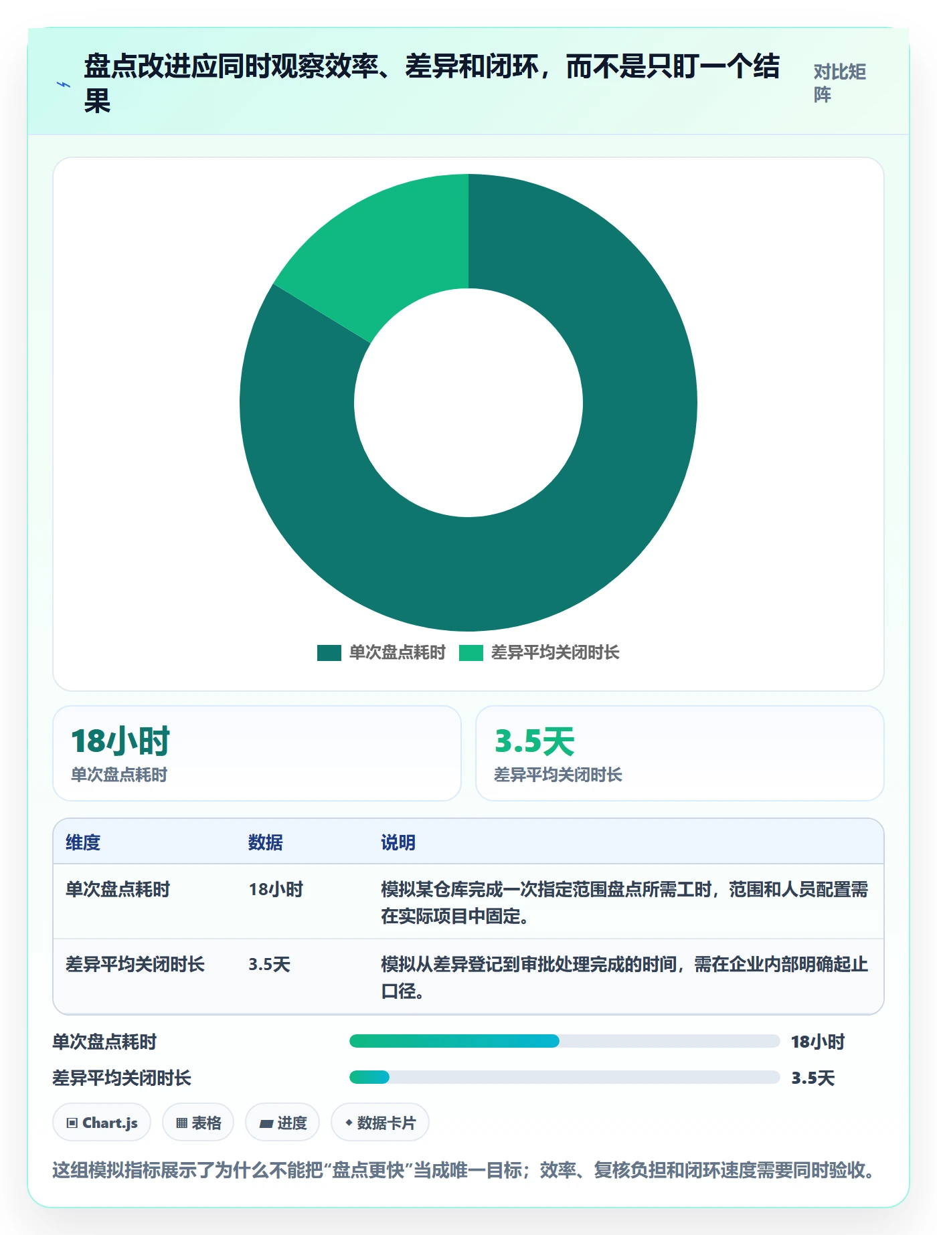Click table cell 差异平均关闭时长
This screenshot has height=1235, width=937.
point(135,964)
